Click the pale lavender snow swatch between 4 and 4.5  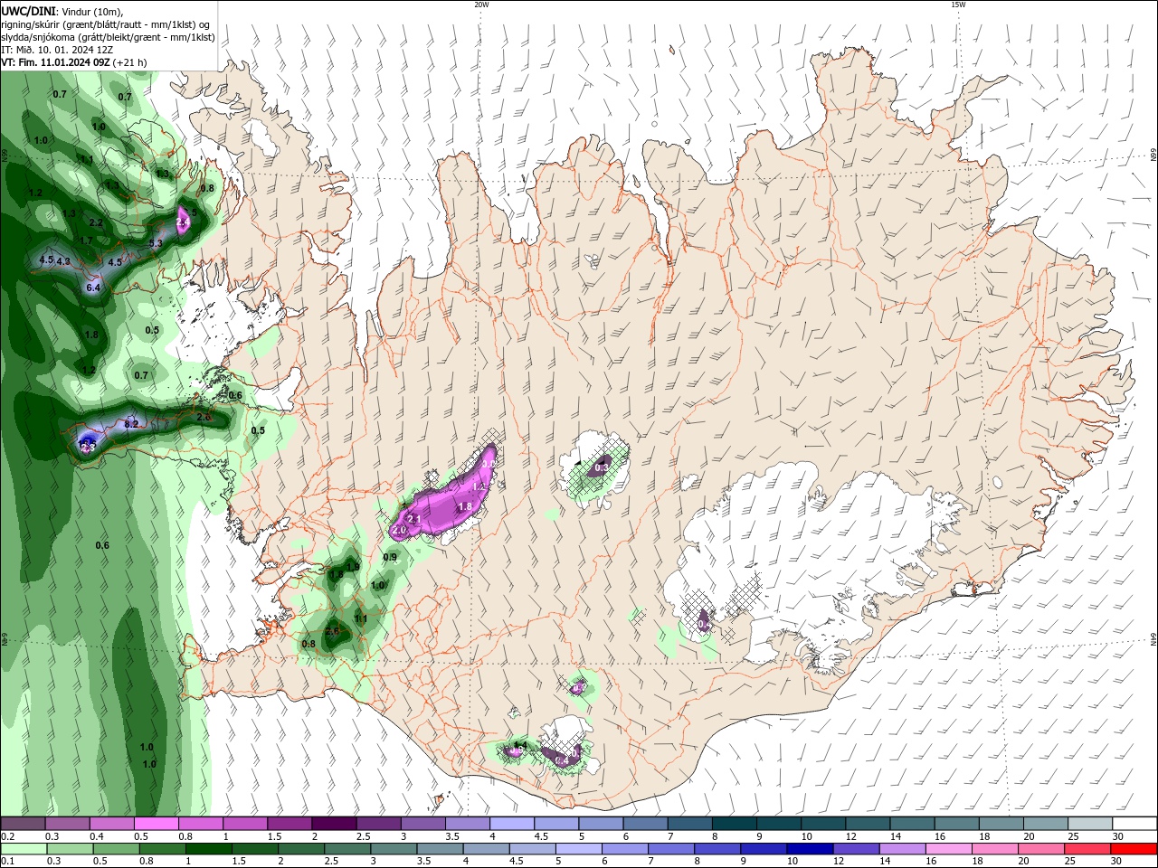(512, 824)
